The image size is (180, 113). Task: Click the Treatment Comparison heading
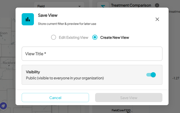pos(131,5)
